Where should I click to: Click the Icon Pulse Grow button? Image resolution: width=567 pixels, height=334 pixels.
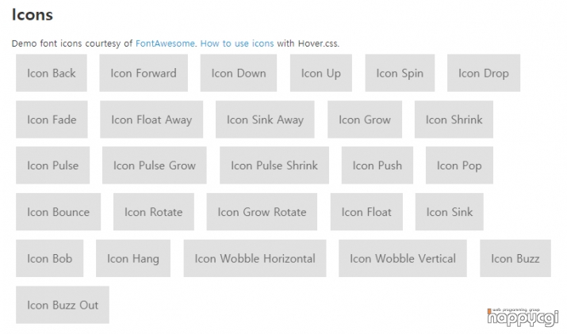point(155,165)
